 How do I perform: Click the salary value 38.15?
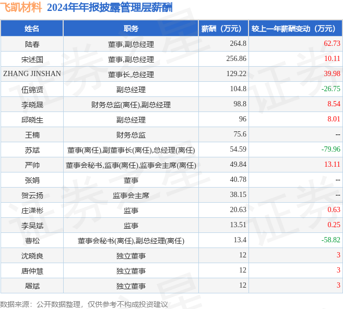[x=238, y=194]
